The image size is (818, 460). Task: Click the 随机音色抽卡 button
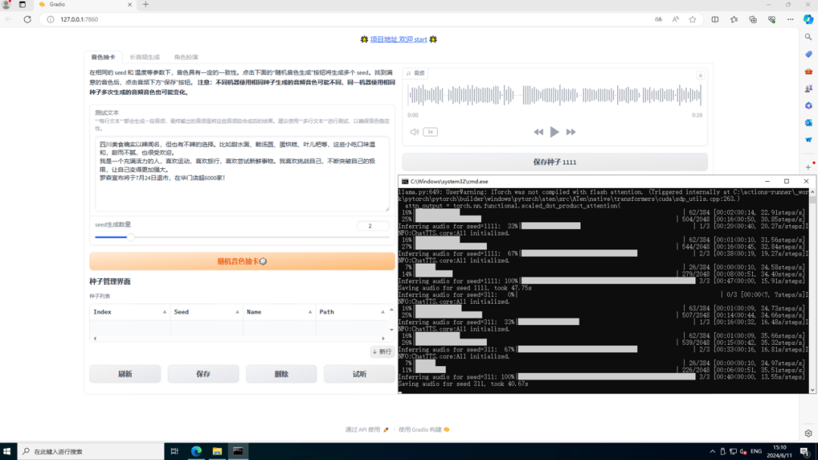coord(242,261)
